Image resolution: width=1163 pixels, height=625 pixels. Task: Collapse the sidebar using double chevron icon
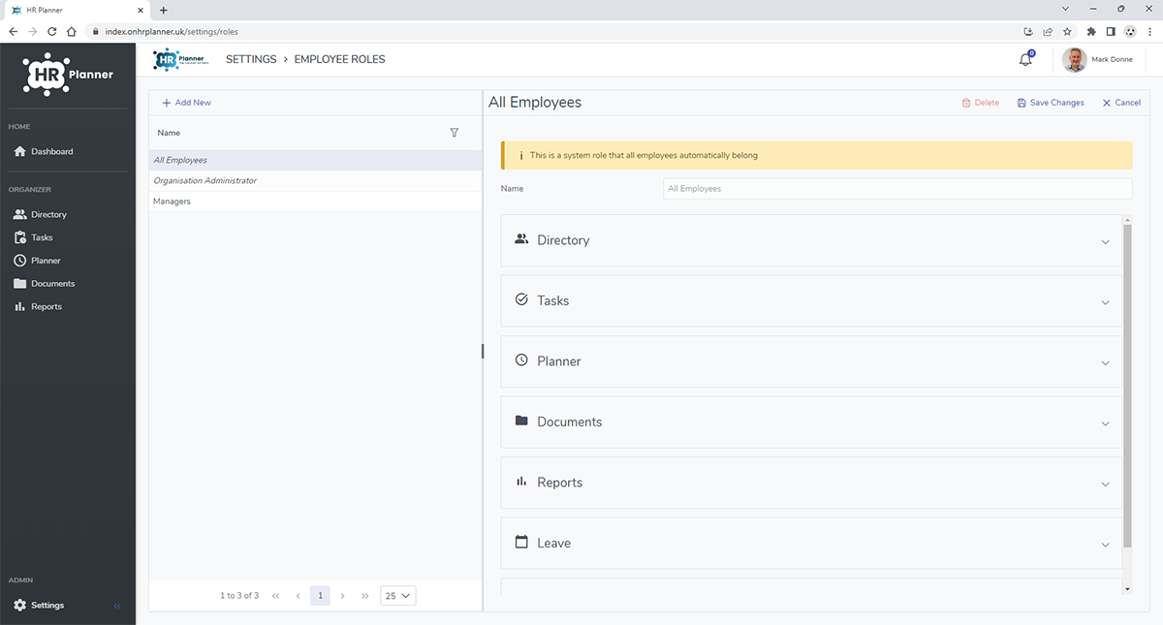point(117,606)
